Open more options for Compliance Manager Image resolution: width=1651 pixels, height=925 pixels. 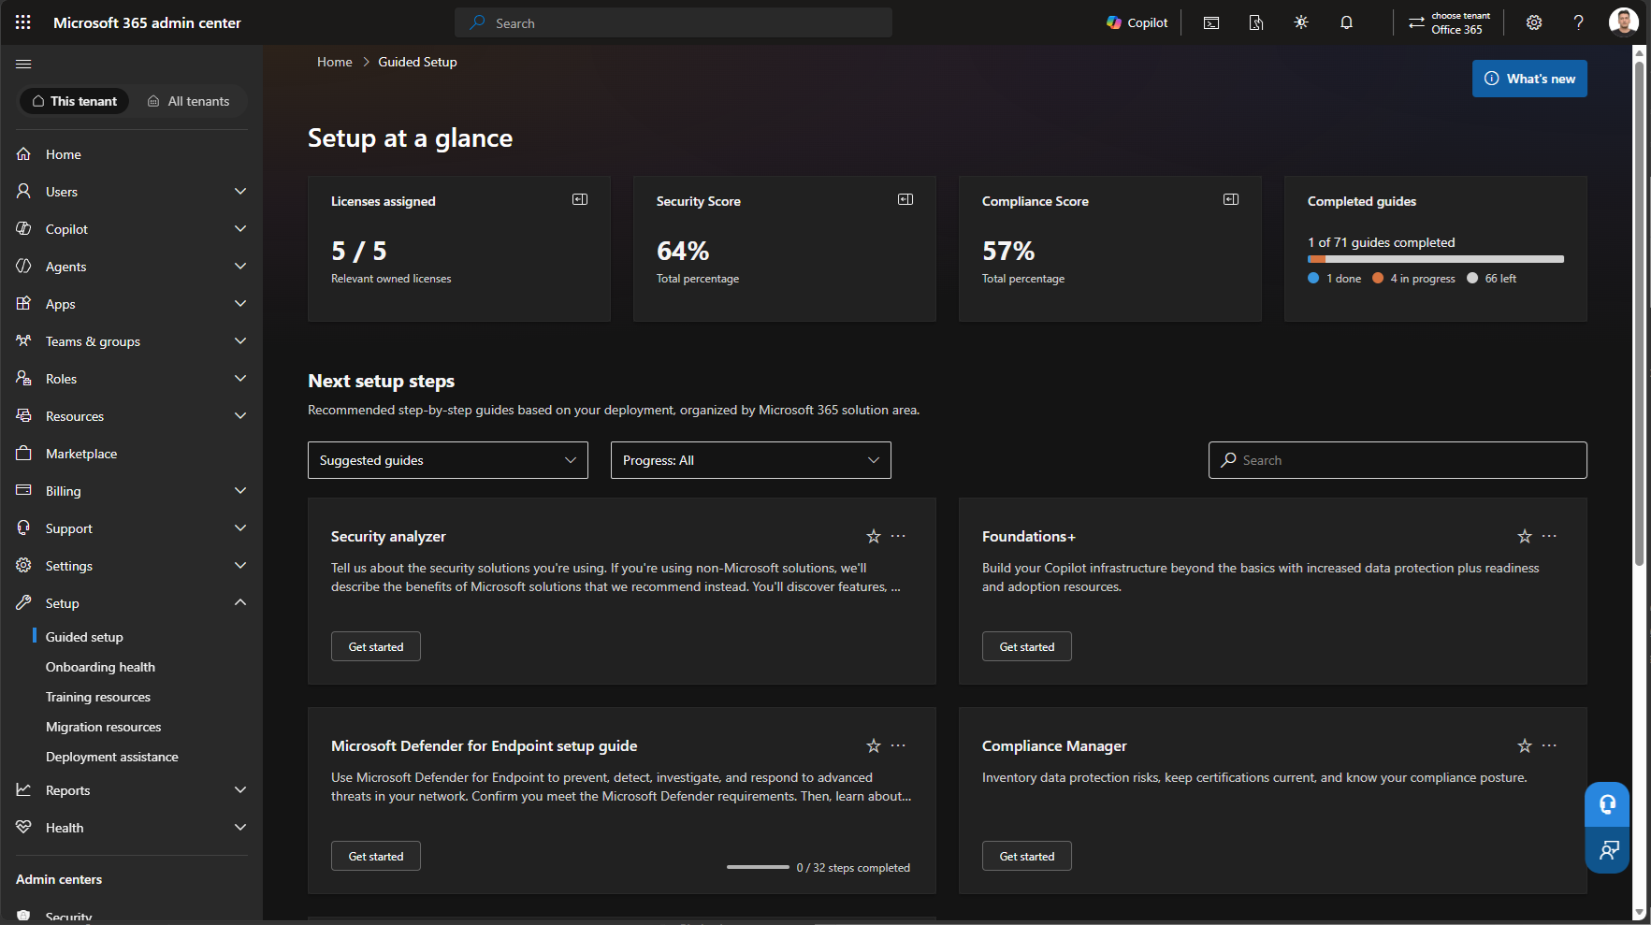tap(1549, 745)
